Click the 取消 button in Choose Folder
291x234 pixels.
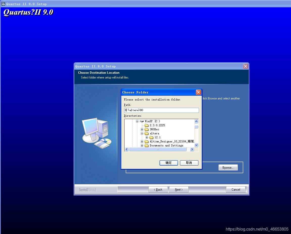point(189,163)
